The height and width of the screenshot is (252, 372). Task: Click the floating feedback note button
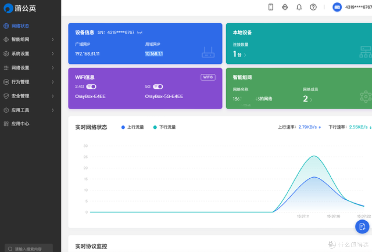click(362, 227)
